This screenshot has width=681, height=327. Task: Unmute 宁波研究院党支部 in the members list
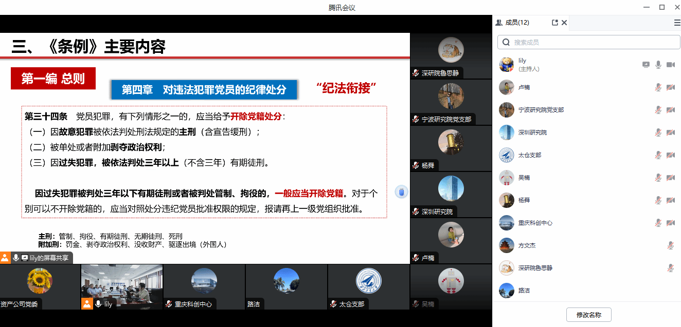point(658,110)
